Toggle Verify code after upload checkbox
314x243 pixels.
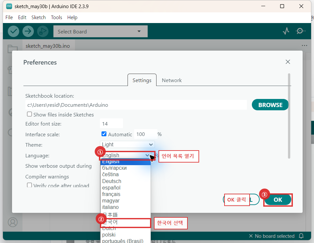pyautogui.click(x=29, y=185)
